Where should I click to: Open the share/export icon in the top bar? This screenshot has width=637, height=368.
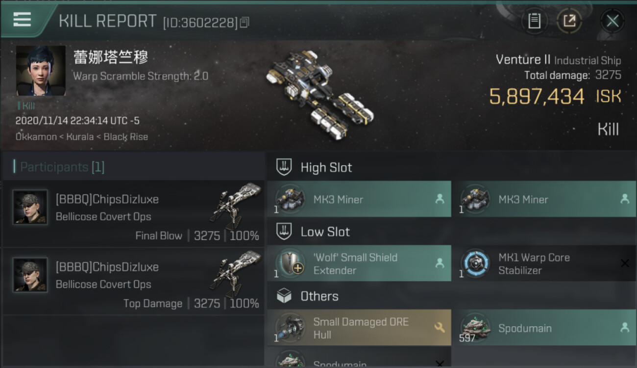click(569, 21)
